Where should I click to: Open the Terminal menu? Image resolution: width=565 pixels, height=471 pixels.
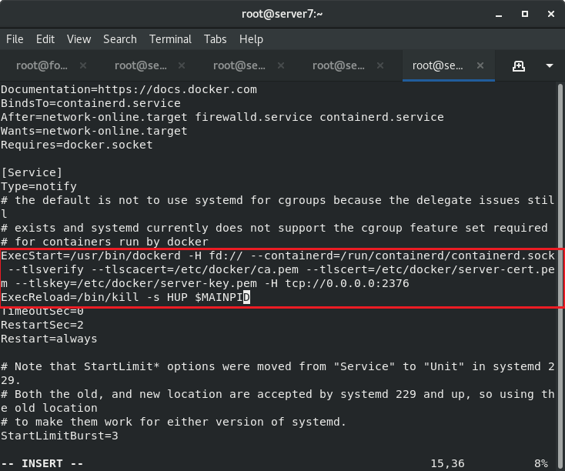tap(170, 39)
